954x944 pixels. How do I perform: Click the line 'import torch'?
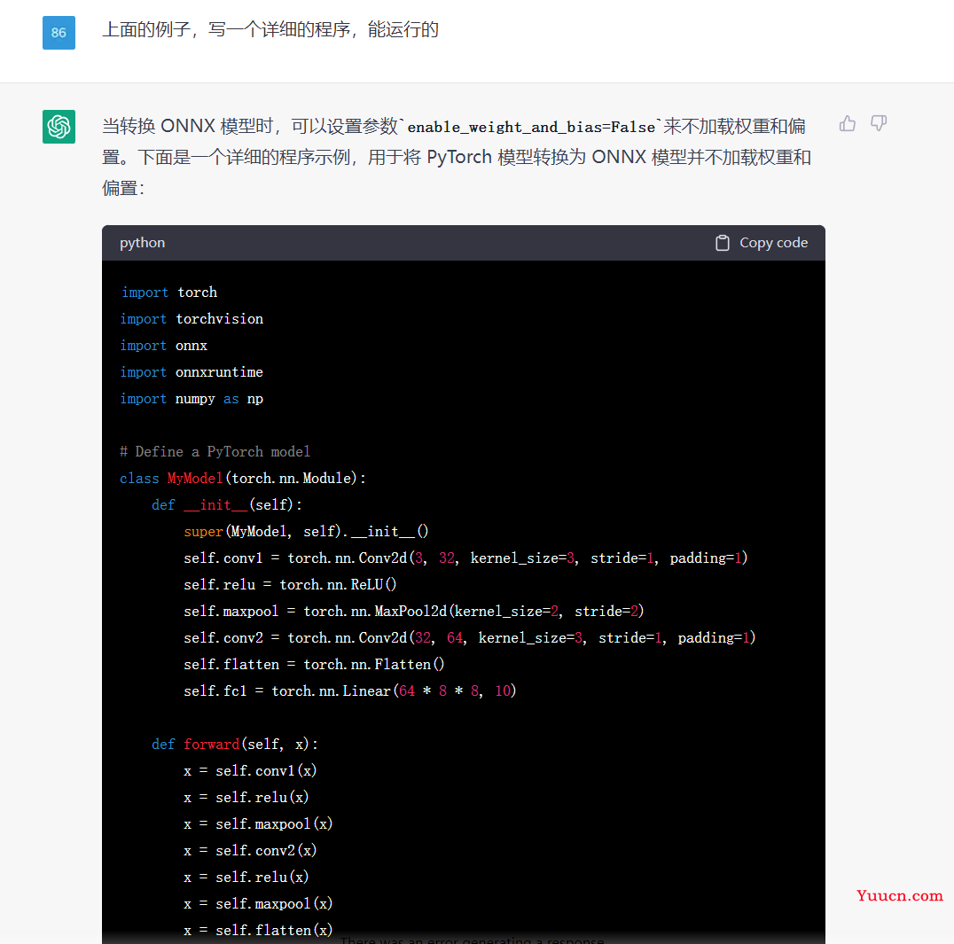point(169,292)
